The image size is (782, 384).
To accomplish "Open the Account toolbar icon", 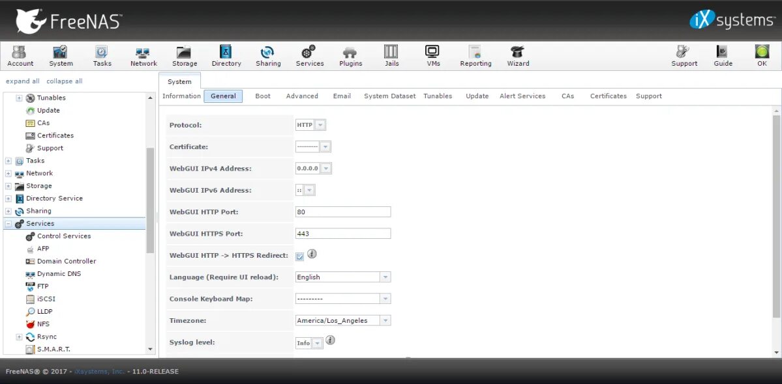I will 20,56.
